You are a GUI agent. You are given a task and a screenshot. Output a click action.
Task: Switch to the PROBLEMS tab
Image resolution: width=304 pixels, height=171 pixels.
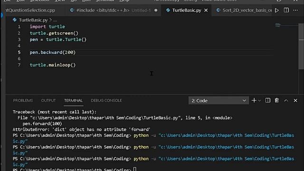pos(23,100)
